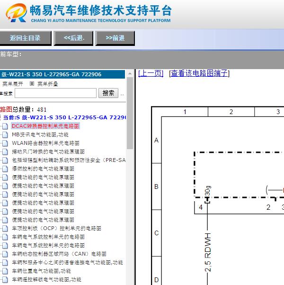Viewport: 284px width, 285px height.
Task: Open 爆燃控制的电气功能原理图 item
Action: coord(43,169)
